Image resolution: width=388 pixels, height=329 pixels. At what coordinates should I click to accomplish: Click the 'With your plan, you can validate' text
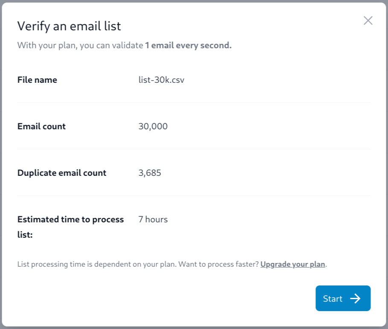point(80,45)
